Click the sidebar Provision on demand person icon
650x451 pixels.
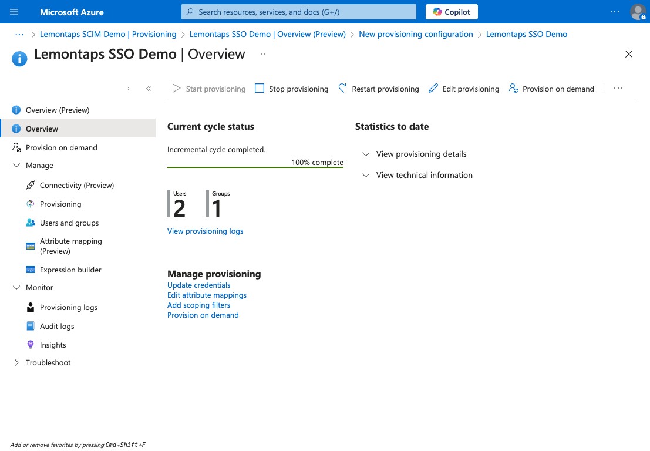(x=16, y=147)
